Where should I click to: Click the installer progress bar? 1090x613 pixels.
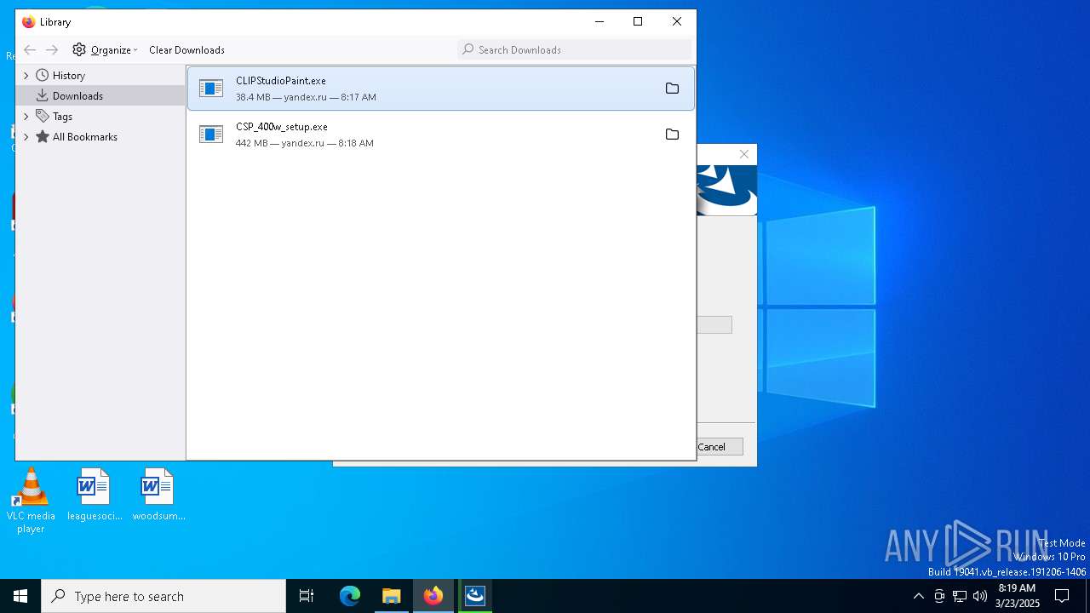click(714, 324)
